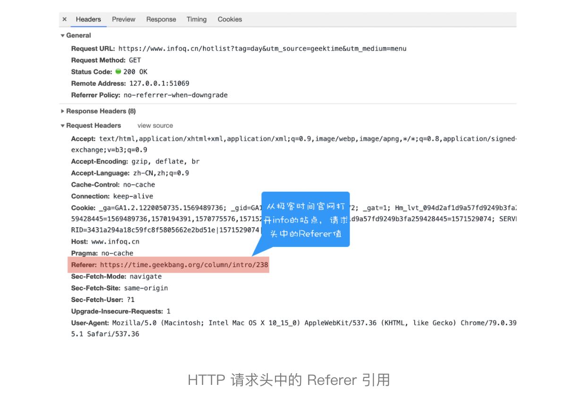This screenshot has width=567, height=400.
Task: Select the Remote Address 127.0.0.1:51069 value
Action: 159,83
